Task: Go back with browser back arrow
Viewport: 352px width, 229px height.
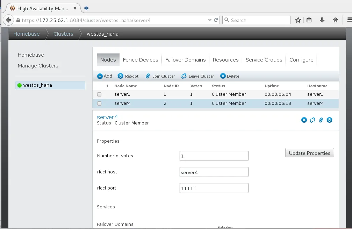Action: (8, 20)
